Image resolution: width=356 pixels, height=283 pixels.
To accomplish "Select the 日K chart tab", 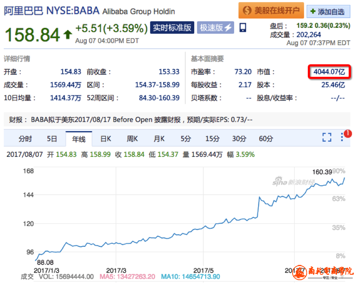I will pyautogui.click(x=106, y=139).
